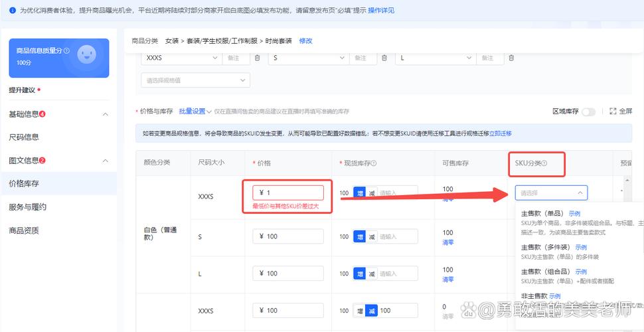Select 增 in the L size row
The height and width of the screenshot is (332, 644).
[x=360, y=274]
